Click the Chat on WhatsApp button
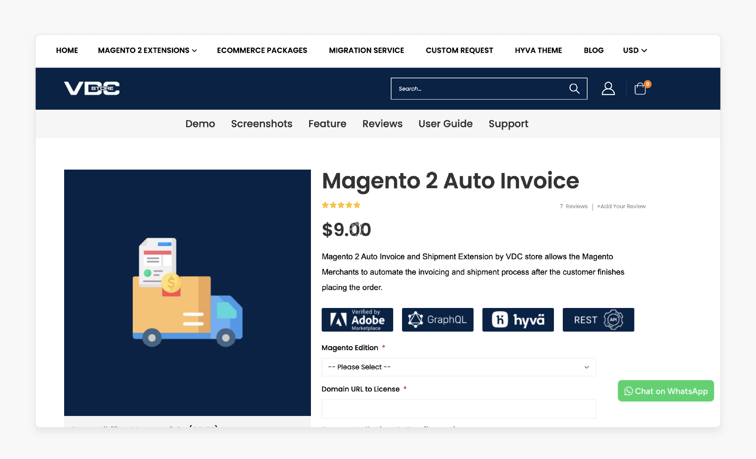 click(666, 391)
